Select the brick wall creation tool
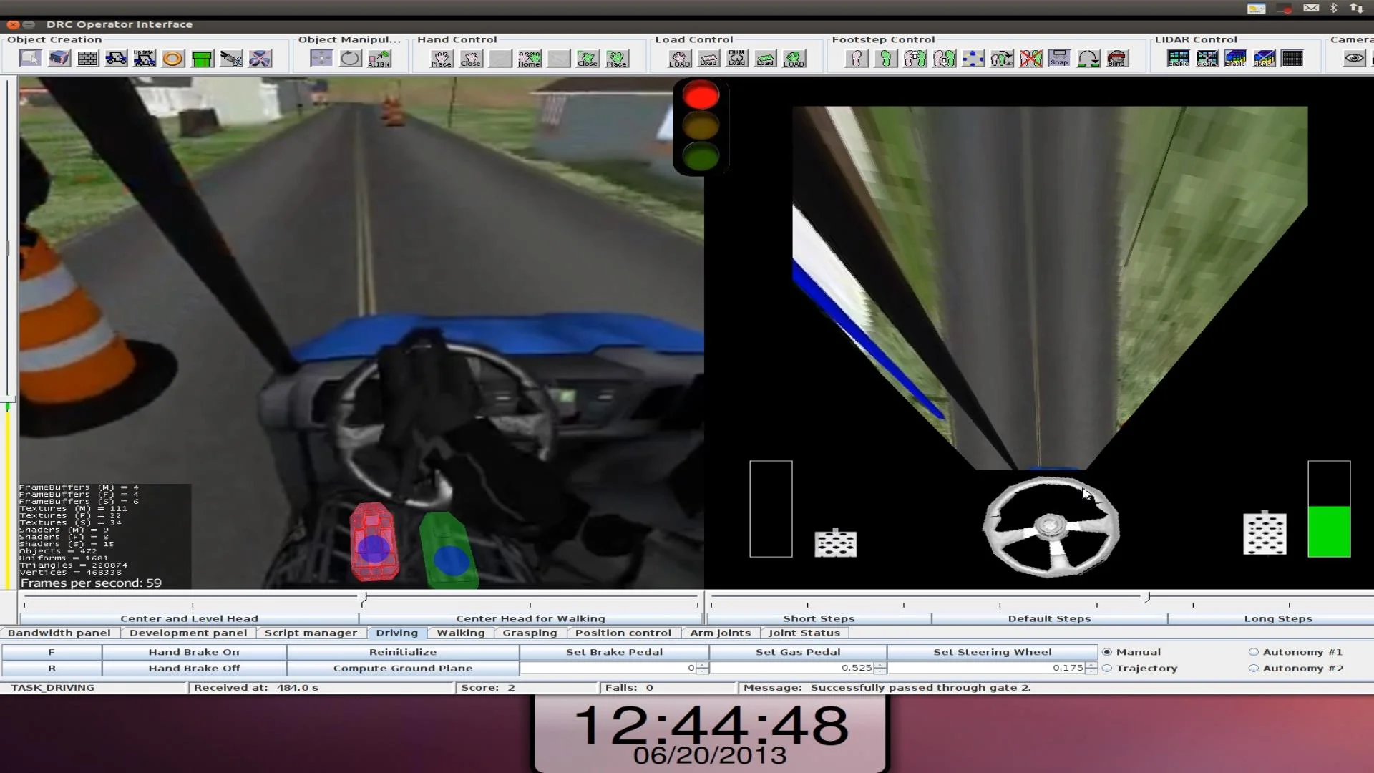The height and width of the screenshot is (773, 1374). click(87, 58)
